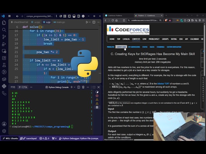The image size is (206, 154).
Task: Click Python Debugger status bar entry
Action: pos(79,138)
